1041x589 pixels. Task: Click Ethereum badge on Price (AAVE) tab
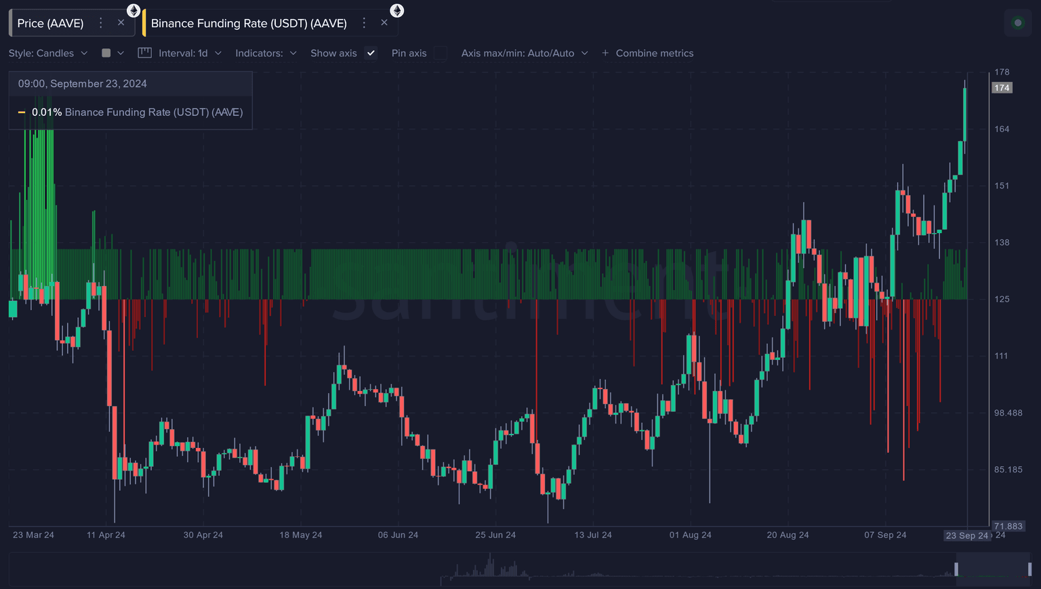(134, 10)
